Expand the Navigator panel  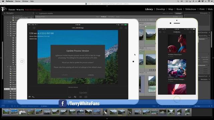tap(4, 13)
